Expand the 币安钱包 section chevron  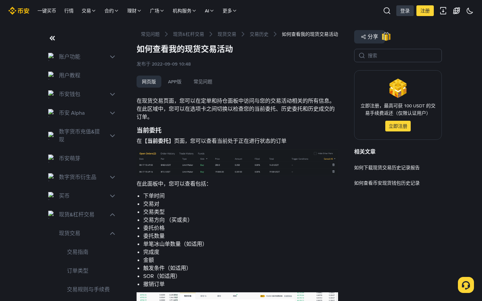pos(112,94)
